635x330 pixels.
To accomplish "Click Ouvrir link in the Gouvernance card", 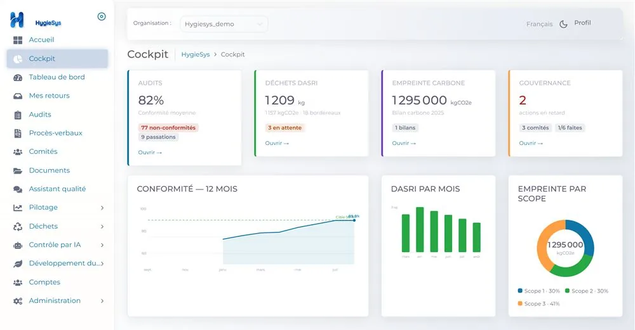I will (531, 143).
